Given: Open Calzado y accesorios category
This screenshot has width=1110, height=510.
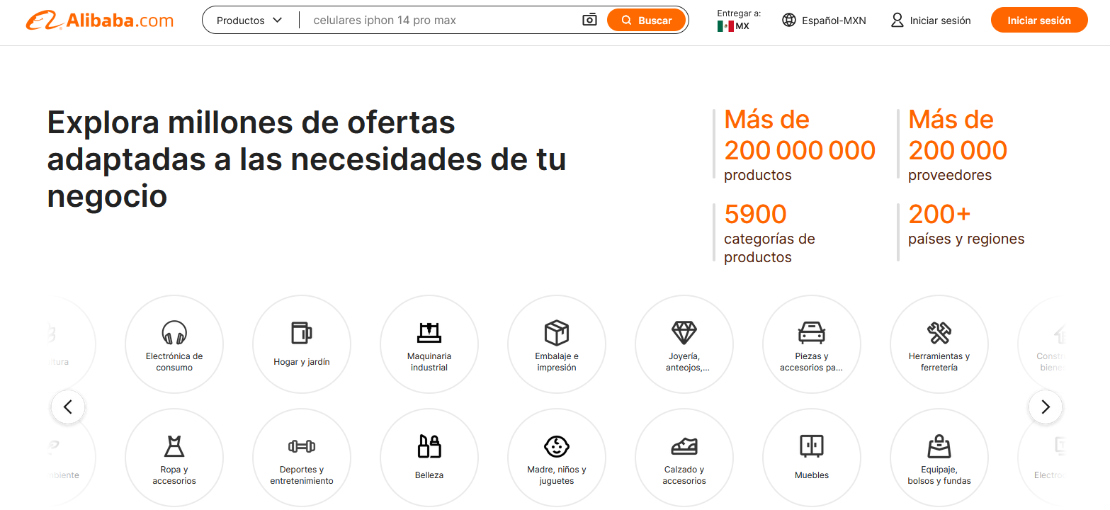Looking at the screenshot, I should 684,458.
